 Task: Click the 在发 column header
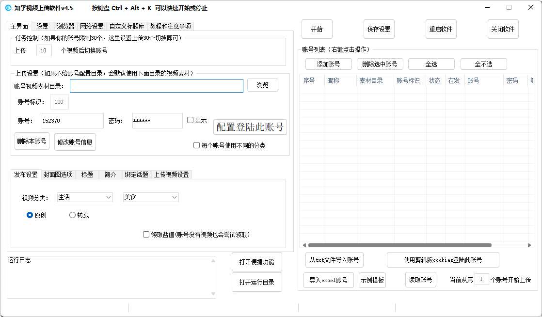click(455, 80)
